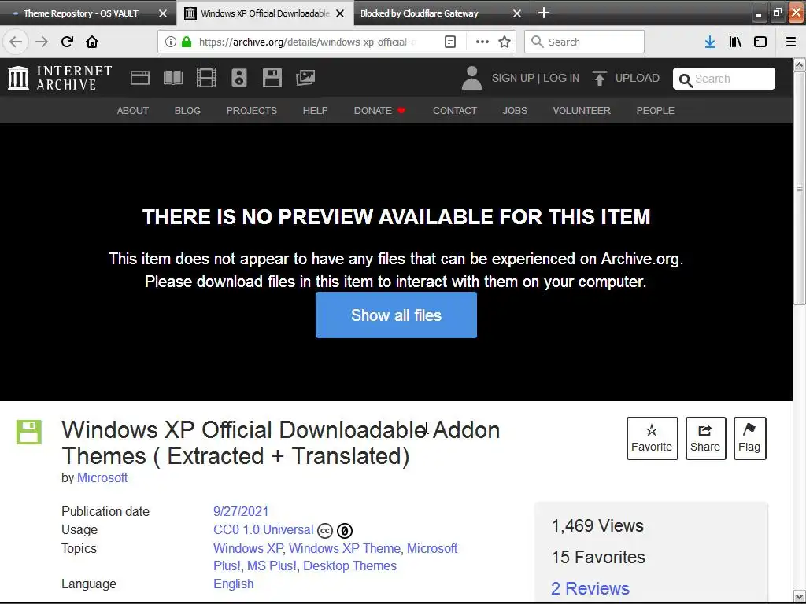Viewport: 806px width, 604px height.
Task: Open the BLOG menu item
Action: click(187, 110)
